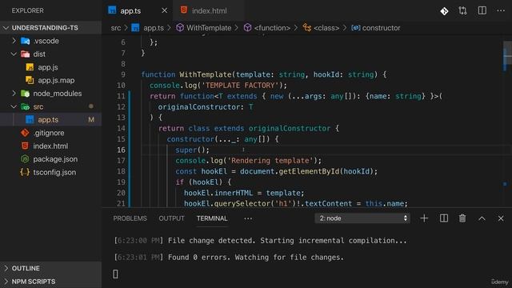This screenshot has height=288, width=512.
Task: Click originalConstructor parameter on line 12
Action: coord(198,106)
